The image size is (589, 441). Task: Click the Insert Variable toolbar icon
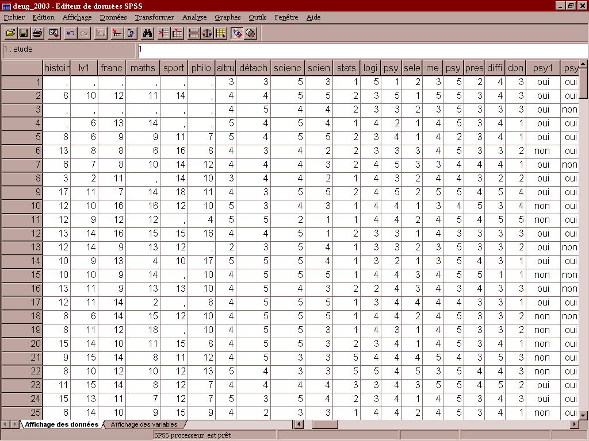point(177,33)
